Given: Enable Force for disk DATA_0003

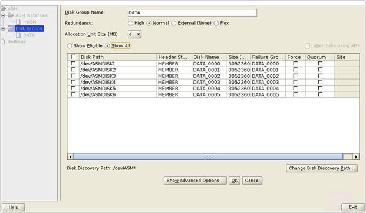Looking at the screenshot, I should click(295, 82).
